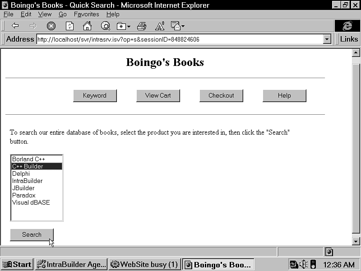Open the File menu

point(9,14)
